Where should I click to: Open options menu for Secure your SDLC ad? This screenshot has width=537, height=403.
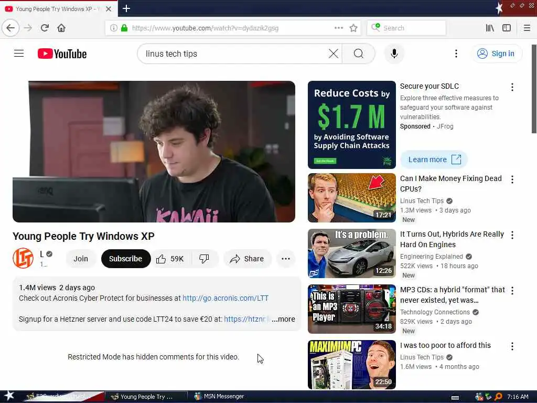click(512, 87)
